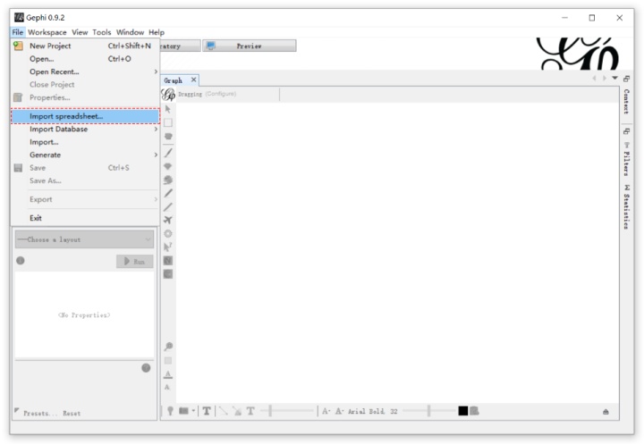Open the Choose a layout dropdown
Image resolution: width=644 pixels, height=444 pixels.
(85, 239)
